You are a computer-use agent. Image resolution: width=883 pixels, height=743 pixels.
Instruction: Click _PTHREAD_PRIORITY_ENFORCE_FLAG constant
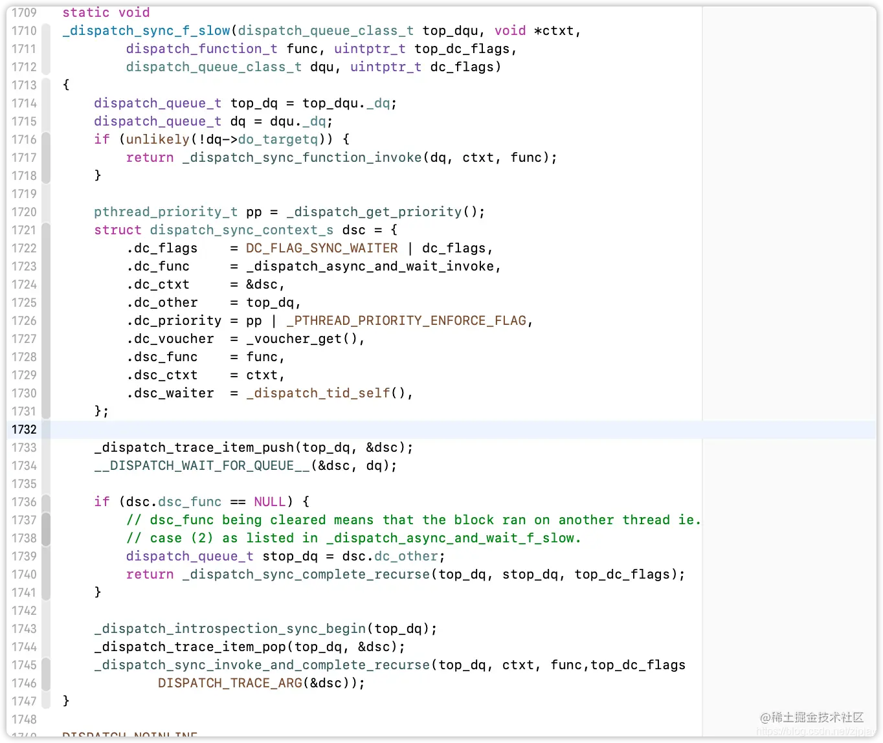pyautogui.click(x=406, y=320)
